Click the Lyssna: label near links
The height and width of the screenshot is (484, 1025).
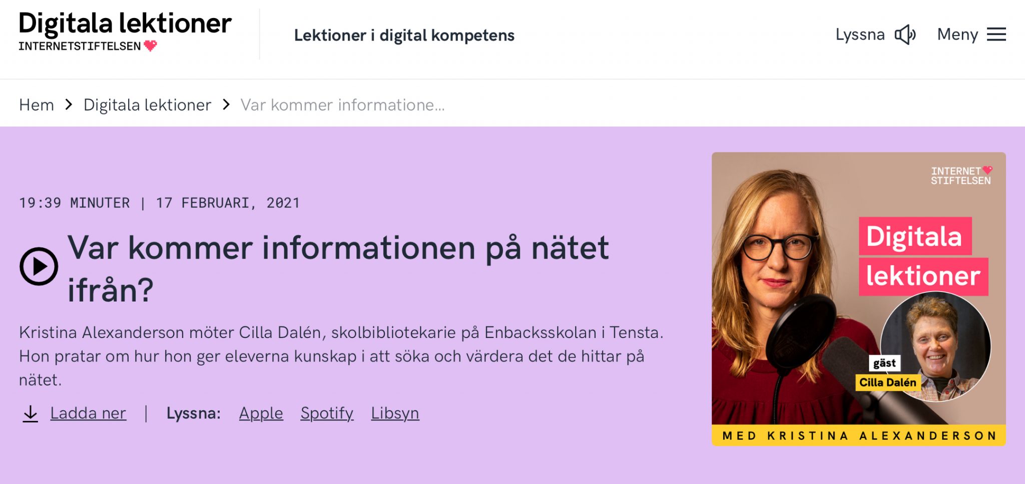click(193, 413)
